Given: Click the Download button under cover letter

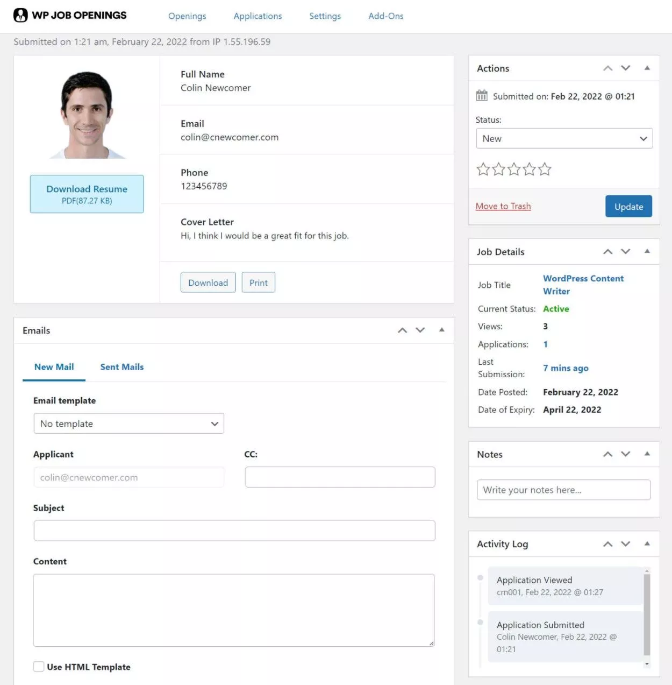Looking at the screenshot, I should tap(208, 283).
